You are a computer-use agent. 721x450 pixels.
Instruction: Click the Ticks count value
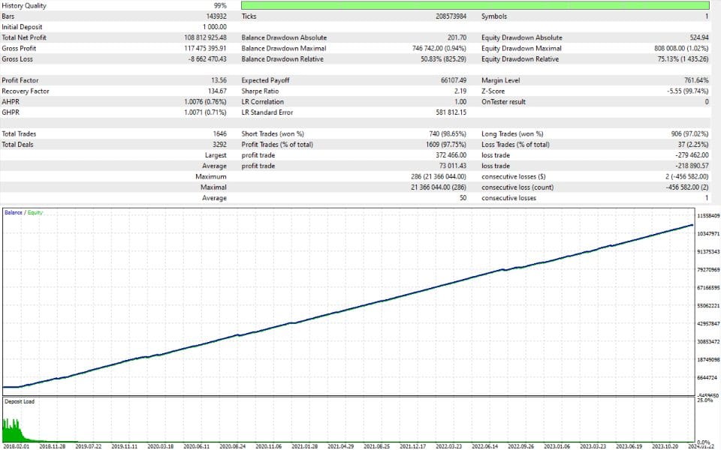[451, 16]
